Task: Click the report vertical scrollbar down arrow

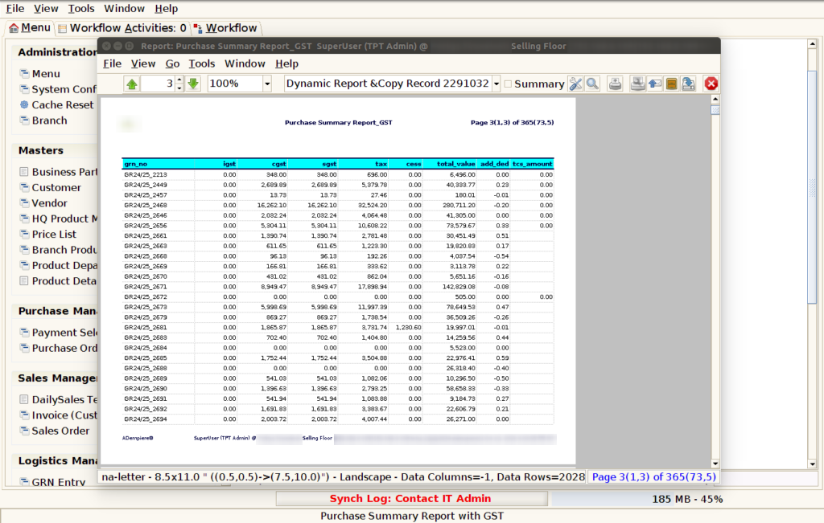Action: point(715,464)
